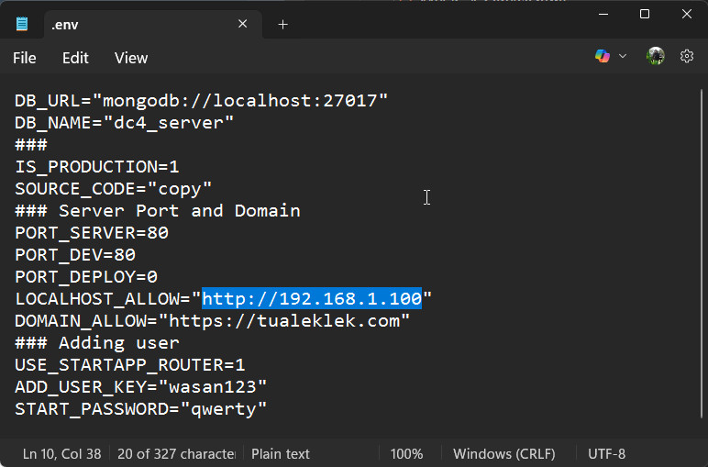Viewport: 708px width, 467px height.
Task: Click the Plain text status bar item
Action: (x=281, y=454)
